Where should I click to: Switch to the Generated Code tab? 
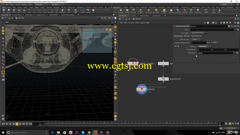click(x=196, y=36)
